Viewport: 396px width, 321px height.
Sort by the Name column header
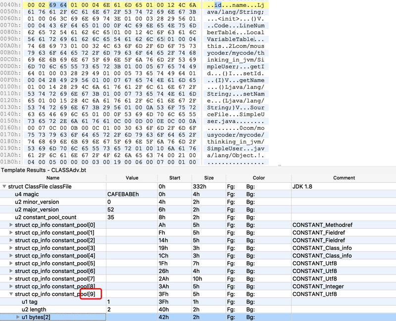[53, 178]
